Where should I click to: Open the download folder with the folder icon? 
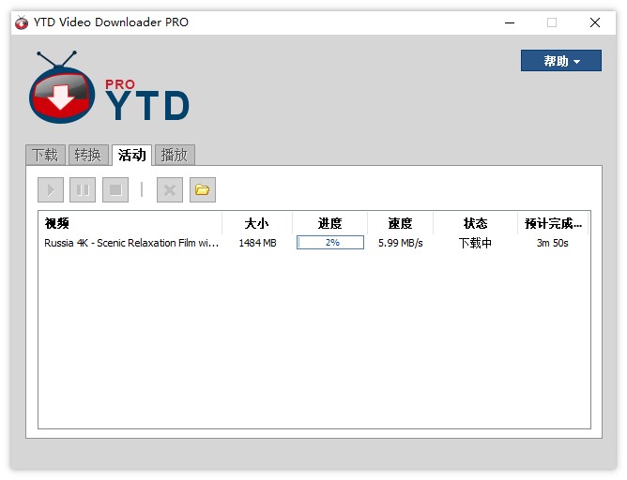(203, 189)
